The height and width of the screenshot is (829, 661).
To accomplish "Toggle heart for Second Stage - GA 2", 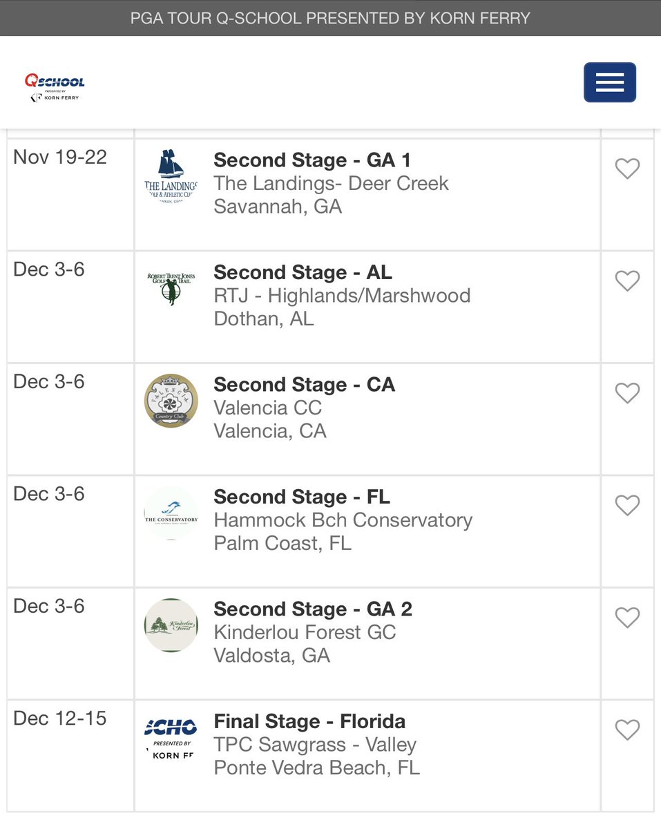I will pyautogui.click(x=627, y=618).
